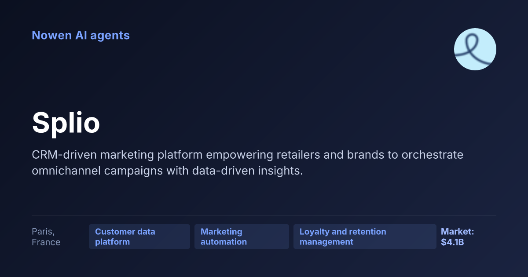Select the Marketing automation tag
Screen dimensions: 528x277
[x=242, y=237]
